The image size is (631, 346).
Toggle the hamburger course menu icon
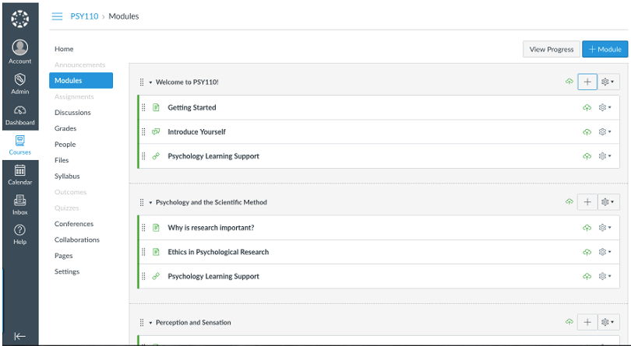(x=57, y=16)
